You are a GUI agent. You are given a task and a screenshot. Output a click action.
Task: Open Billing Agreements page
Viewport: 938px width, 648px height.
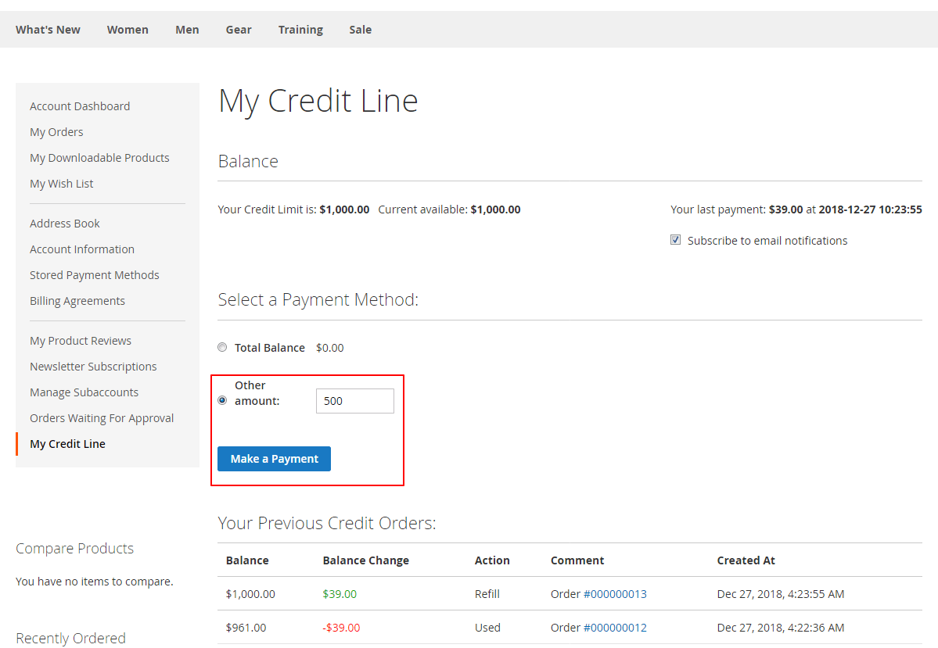(77, 300)
